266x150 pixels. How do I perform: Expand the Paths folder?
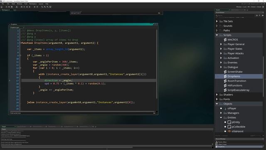point(217,30)
